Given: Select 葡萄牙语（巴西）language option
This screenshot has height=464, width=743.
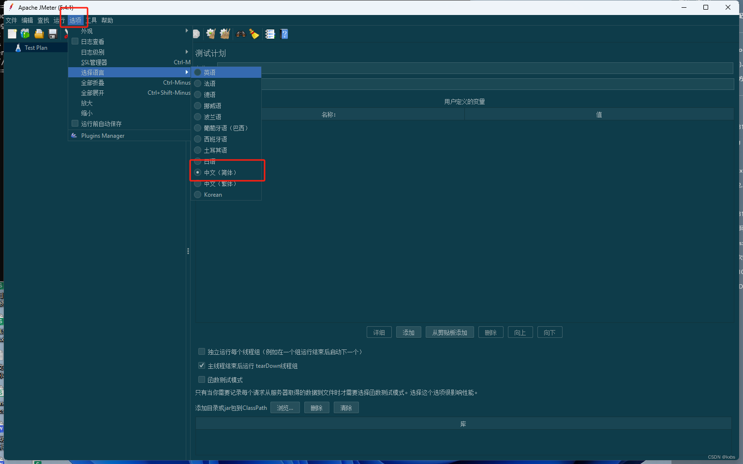Looking at the screenshot, I should click(x=226, y=128).
